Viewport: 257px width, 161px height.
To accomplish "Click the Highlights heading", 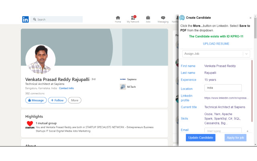I will click(34, 116).
